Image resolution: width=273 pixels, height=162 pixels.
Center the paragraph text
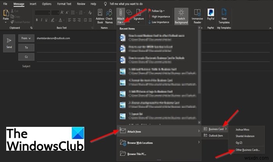point(74,20)
